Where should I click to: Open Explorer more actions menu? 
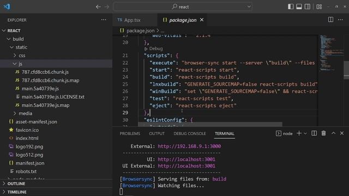point(104,20)
